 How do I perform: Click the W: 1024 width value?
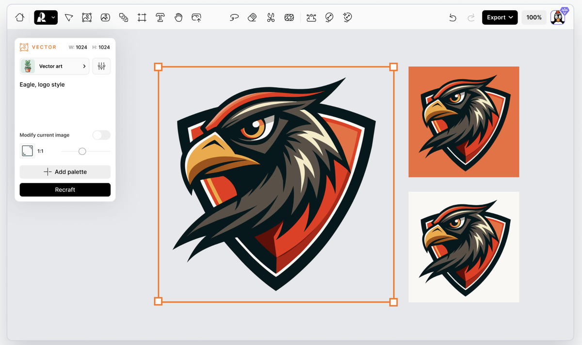click(78, 47)
